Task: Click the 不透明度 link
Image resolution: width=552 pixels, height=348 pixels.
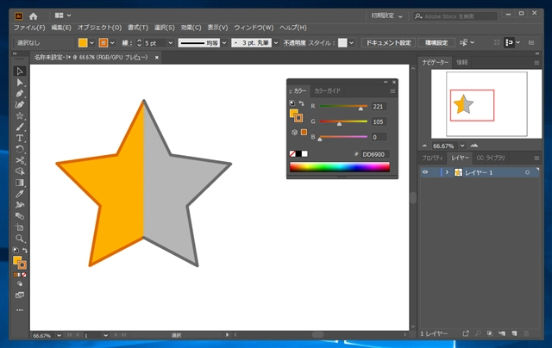Action: [295, 43]
